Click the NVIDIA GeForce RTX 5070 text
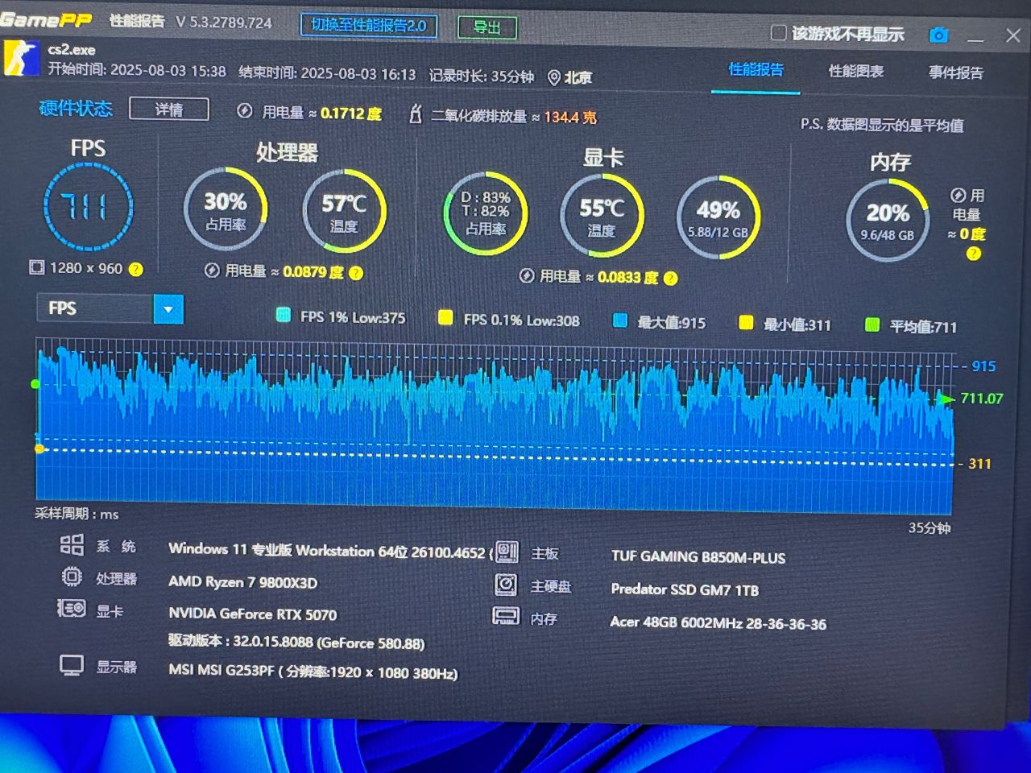 tap(252, 614)
